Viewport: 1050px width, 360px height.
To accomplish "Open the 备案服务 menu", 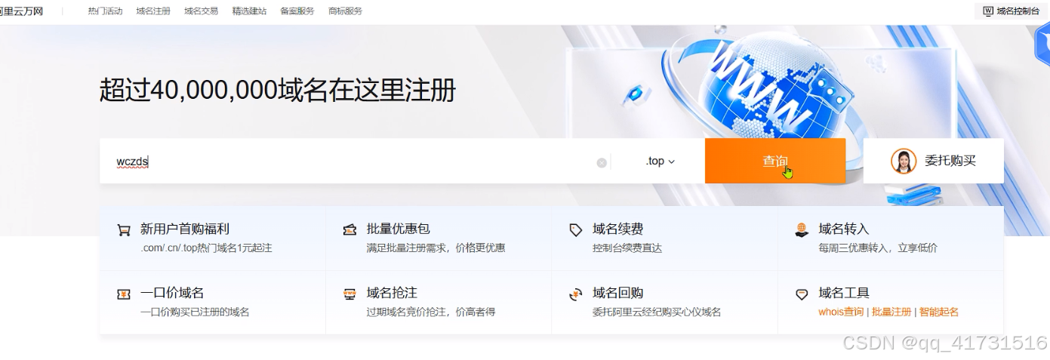I will pyautogui.click(x=297, y=11).
